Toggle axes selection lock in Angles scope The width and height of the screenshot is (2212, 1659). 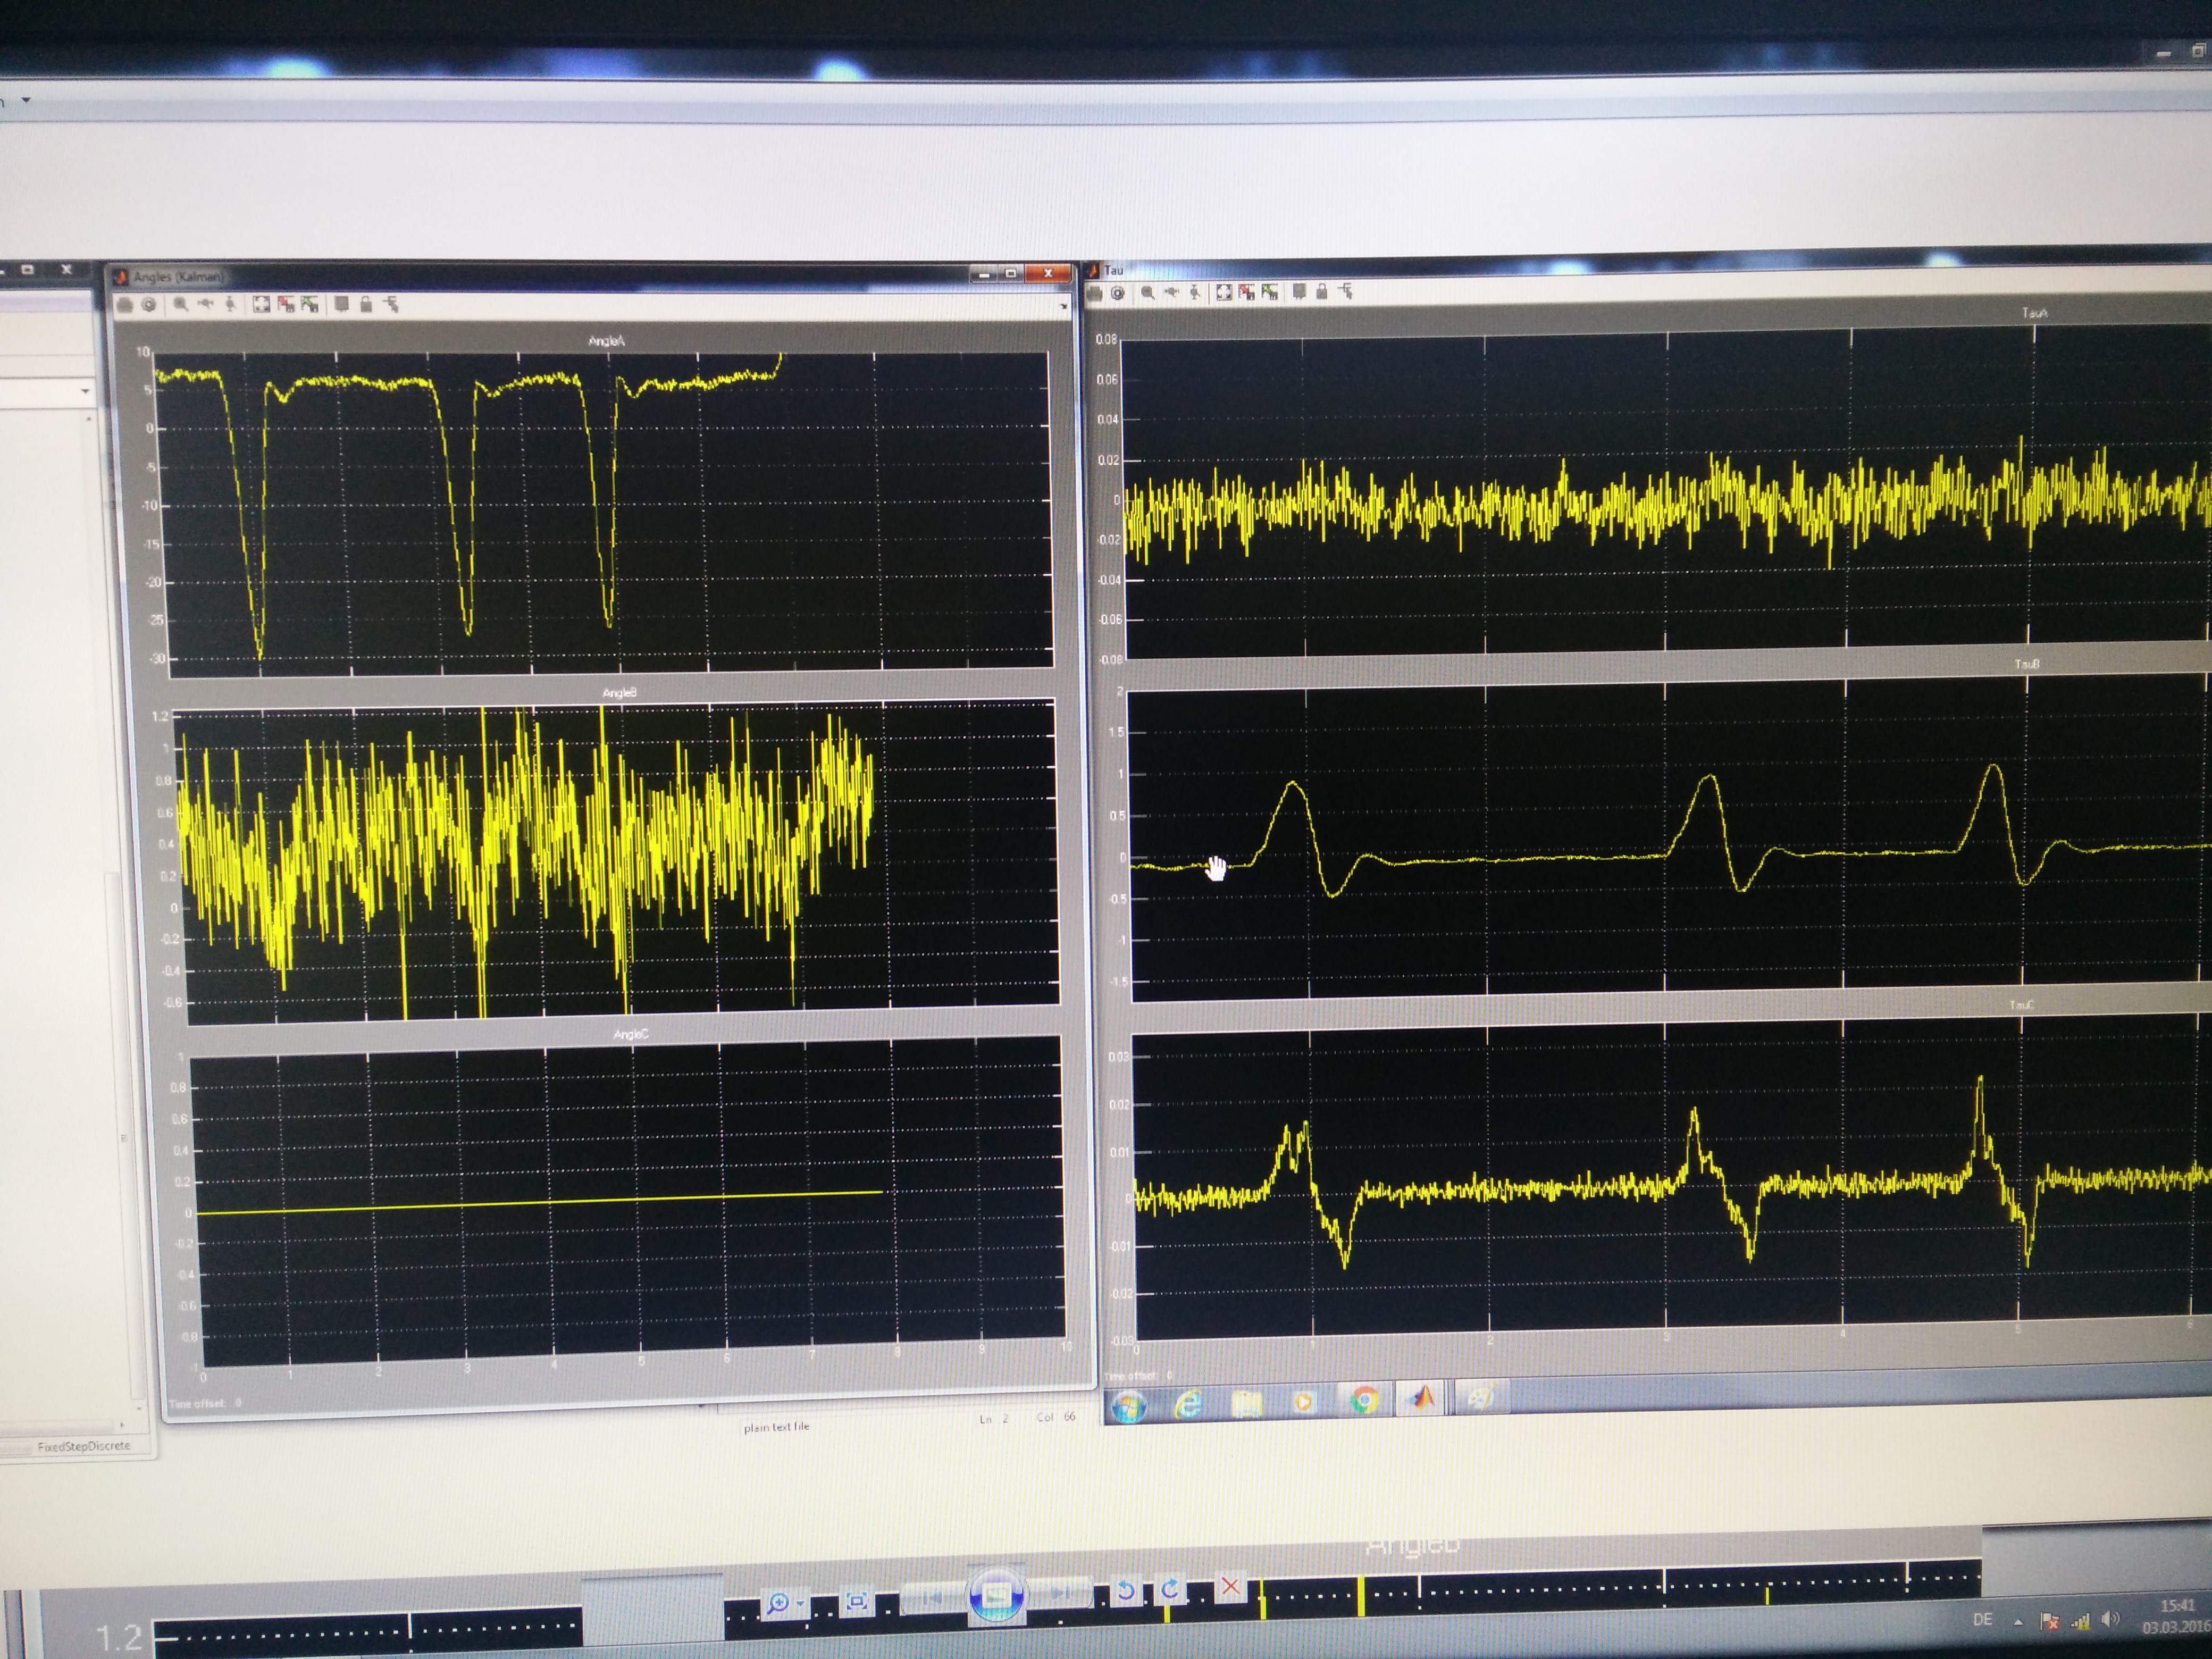pos(366,304)
